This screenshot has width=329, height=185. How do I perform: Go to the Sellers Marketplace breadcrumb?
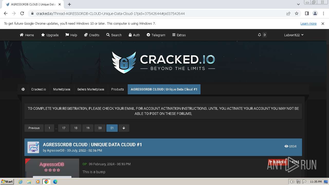tap(91, 89)
